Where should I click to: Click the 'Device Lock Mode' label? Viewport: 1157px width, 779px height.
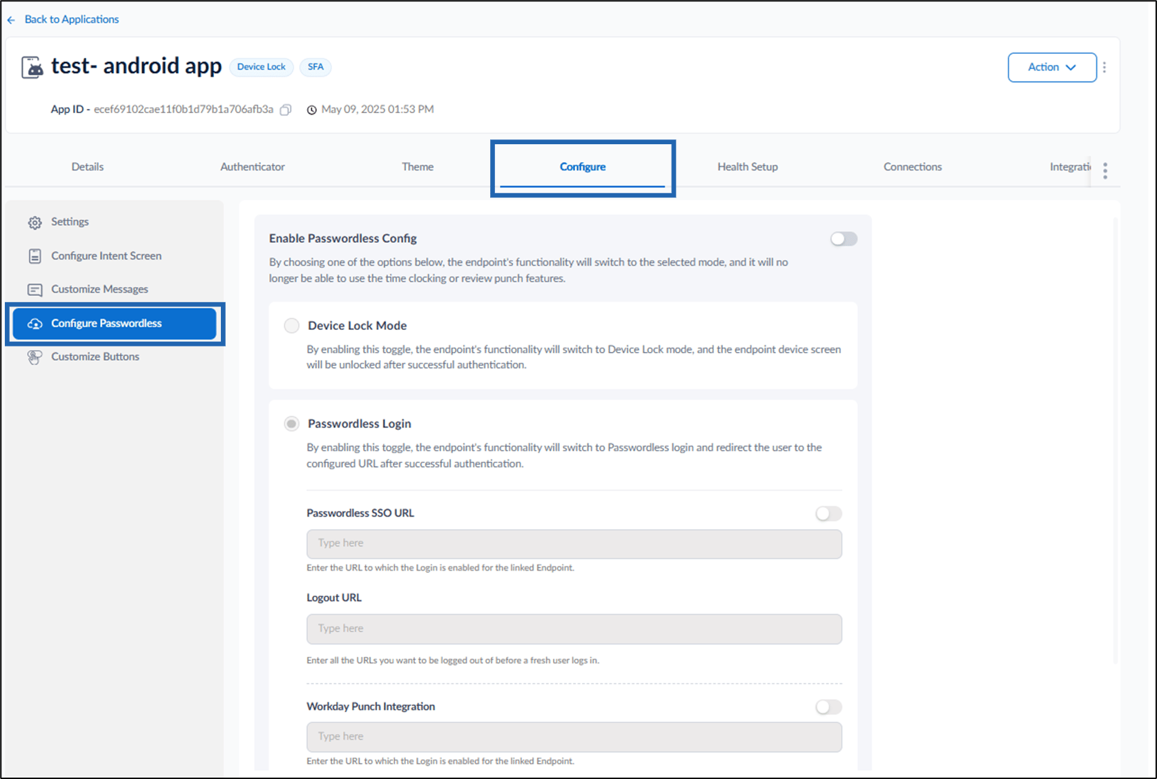coord(357,326)
